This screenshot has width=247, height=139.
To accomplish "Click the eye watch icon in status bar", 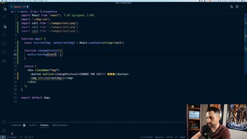I will (x=21, y=137).
